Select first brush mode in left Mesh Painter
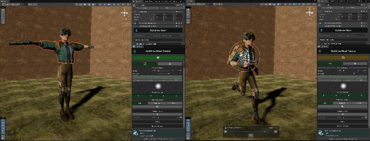Viewport: 370px width, 141px height. [145, 64]
